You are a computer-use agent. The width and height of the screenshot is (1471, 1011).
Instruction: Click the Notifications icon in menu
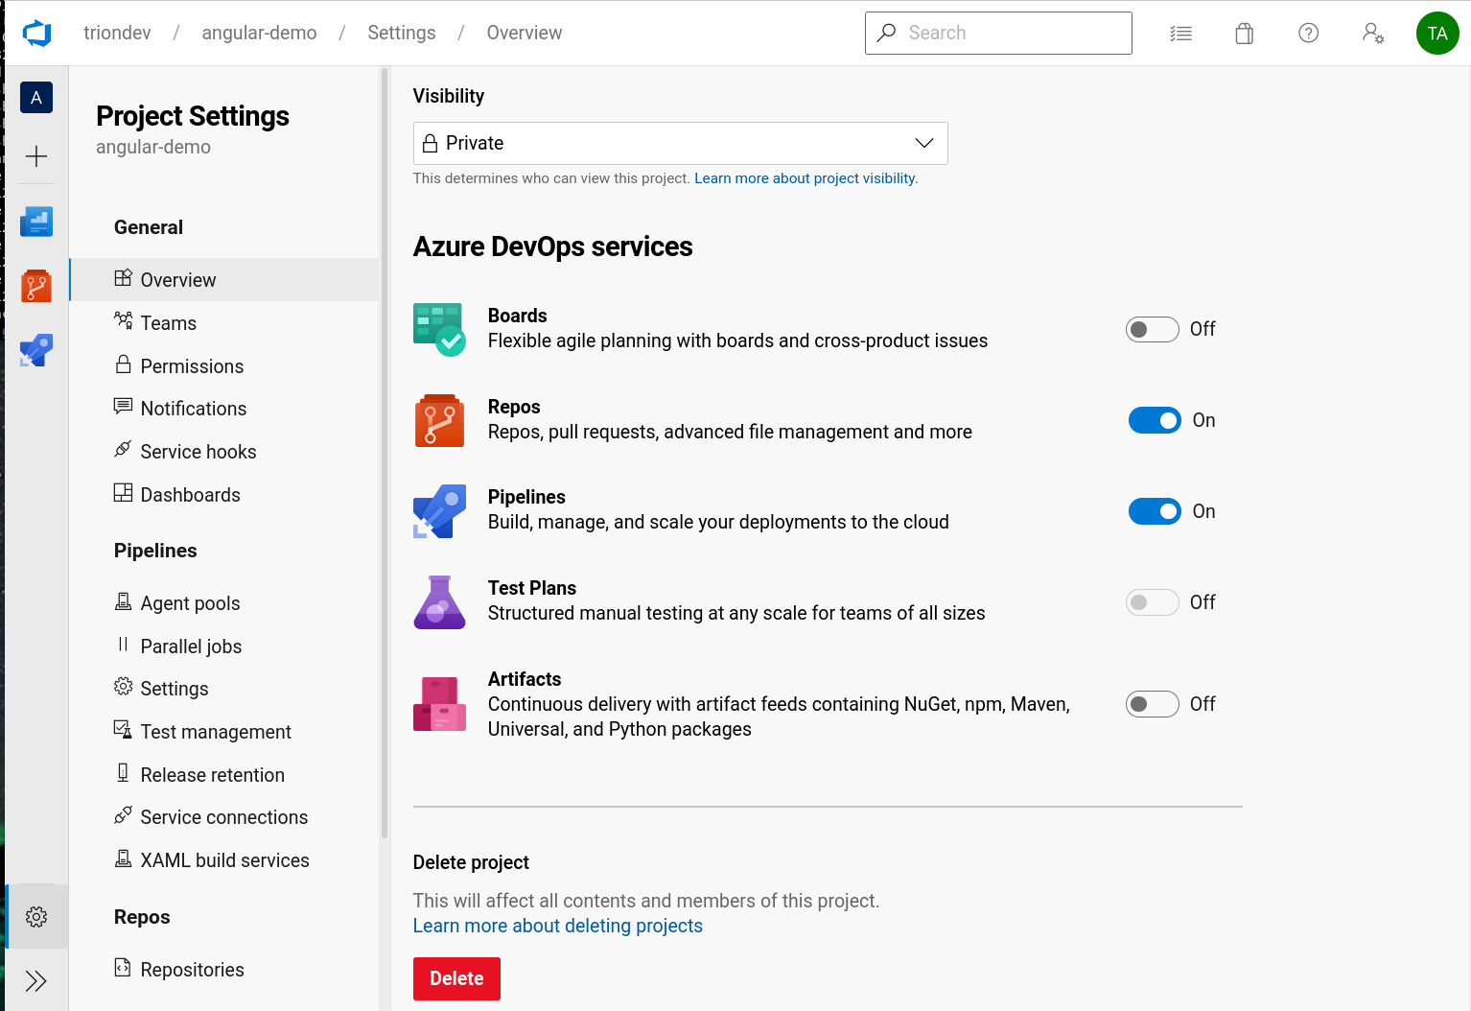(x=124, y=406)
